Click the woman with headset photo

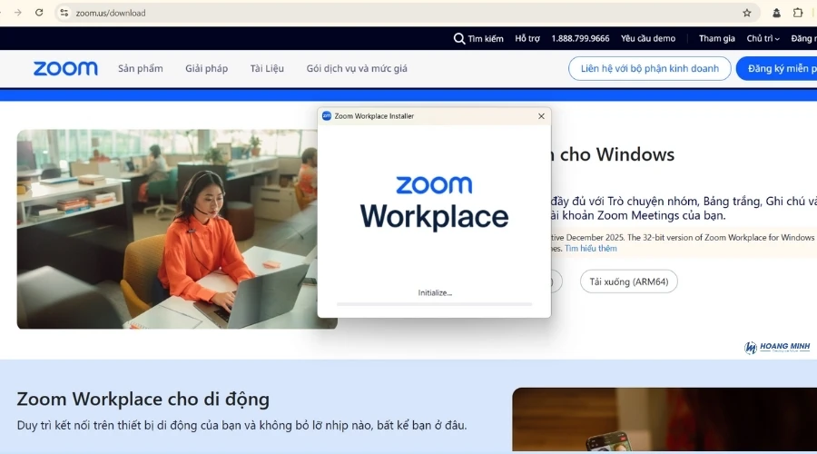[167, 230]
